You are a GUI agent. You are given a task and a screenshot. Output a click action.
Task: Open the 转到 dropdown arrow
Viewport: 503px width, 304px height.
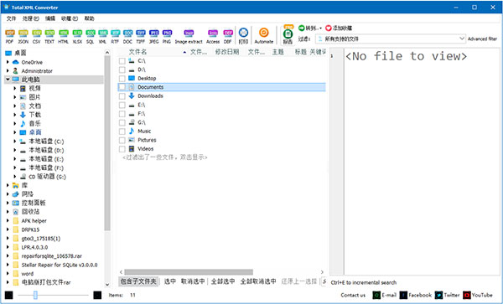(x=320, y=28)
